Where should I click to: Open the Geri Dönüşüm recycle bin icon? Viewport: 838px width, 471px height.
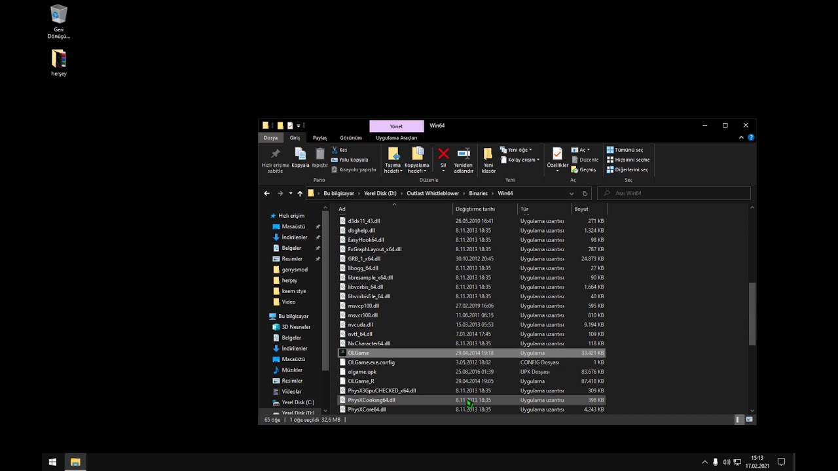[x=59, y=22]
